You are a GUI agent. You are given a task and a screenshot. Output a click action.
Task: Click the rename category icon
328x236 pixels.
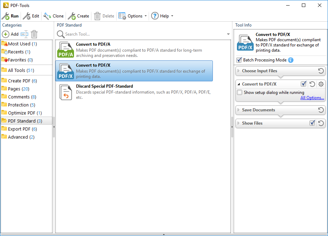24,34
